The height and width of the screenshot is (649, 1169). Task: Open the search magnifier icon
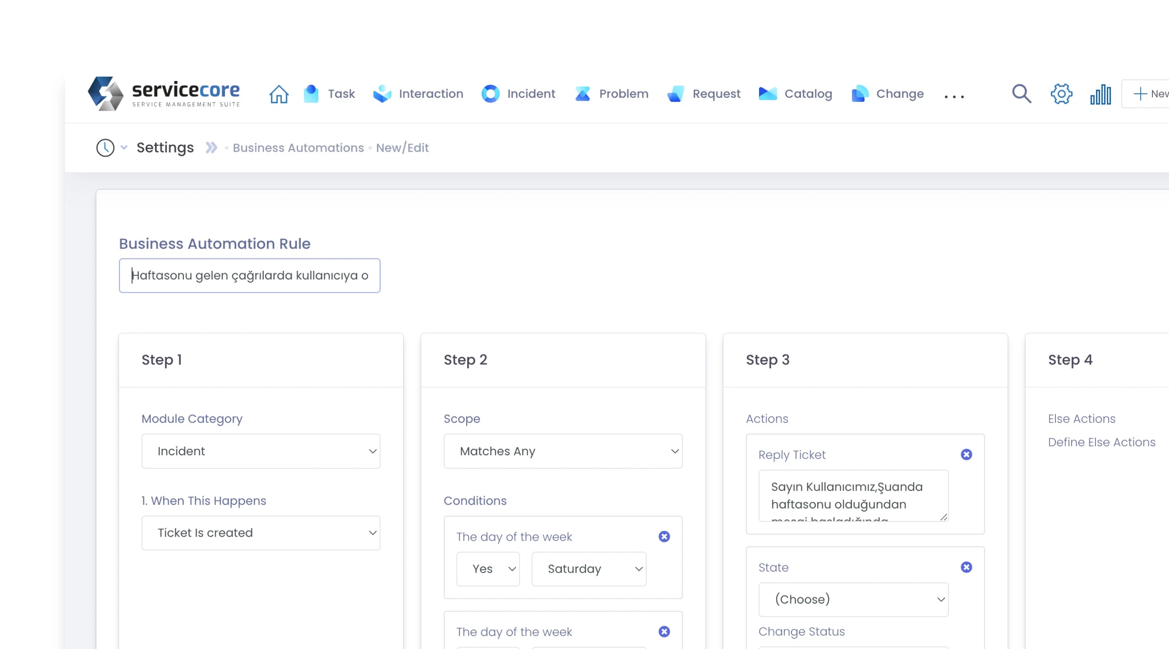click(x=1022, y=94)
